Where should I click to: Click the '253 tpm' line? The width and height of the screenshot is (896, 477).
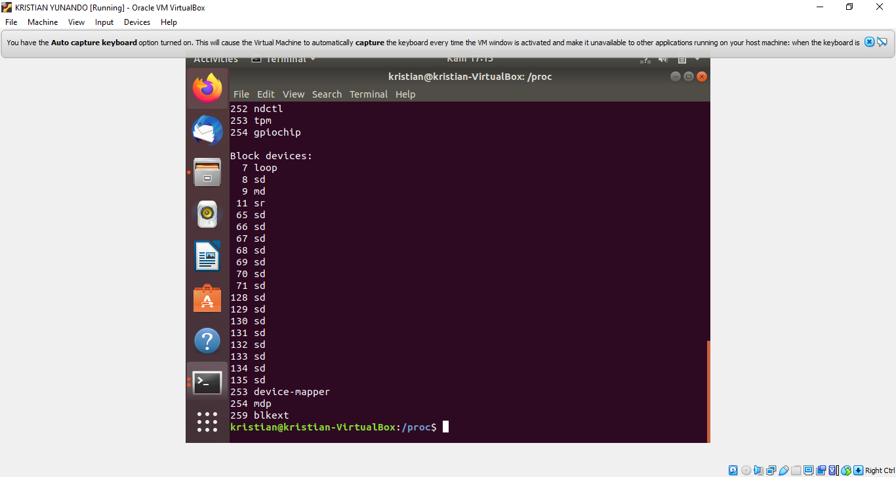click(x=251, y=121)
